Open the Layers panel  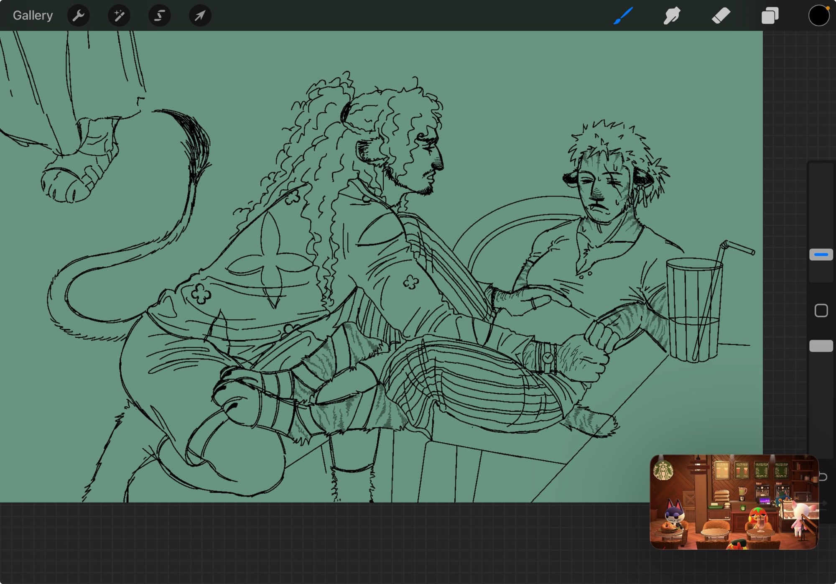770,16
